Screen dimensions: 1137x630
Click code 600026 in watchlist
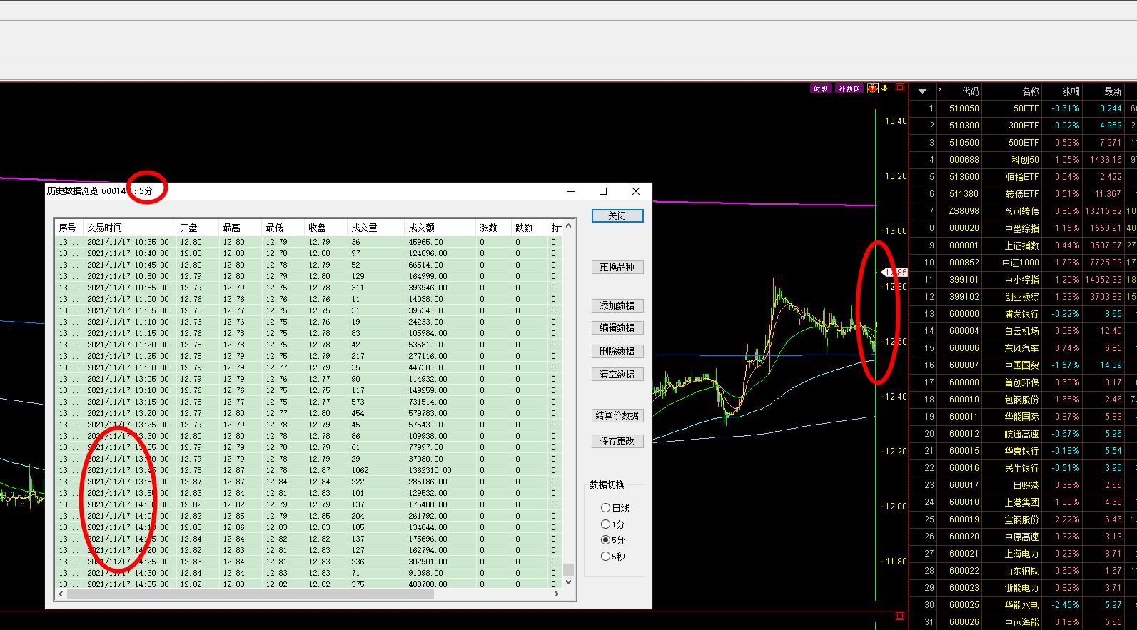pyautogui.click(x=964, y=622)
